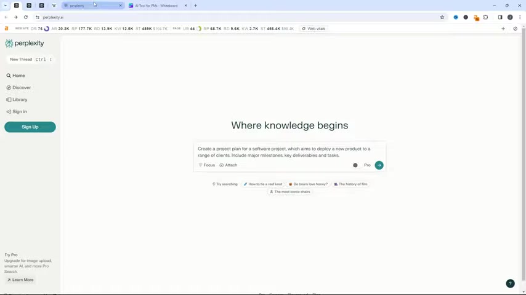
Task: Switch to the perplexity browser tab
Action: coord(93,6)
